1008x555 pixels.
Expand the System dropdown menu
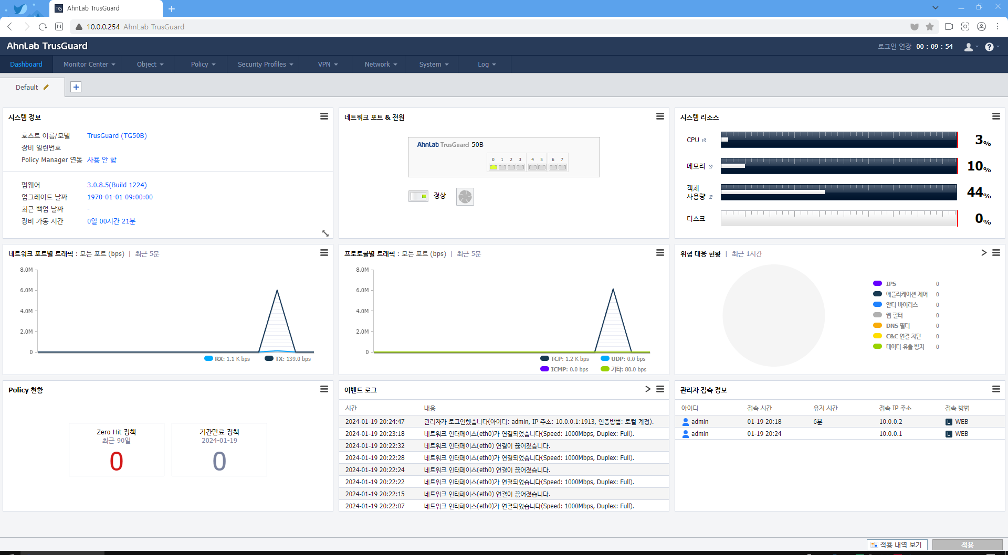pos(434,64)
